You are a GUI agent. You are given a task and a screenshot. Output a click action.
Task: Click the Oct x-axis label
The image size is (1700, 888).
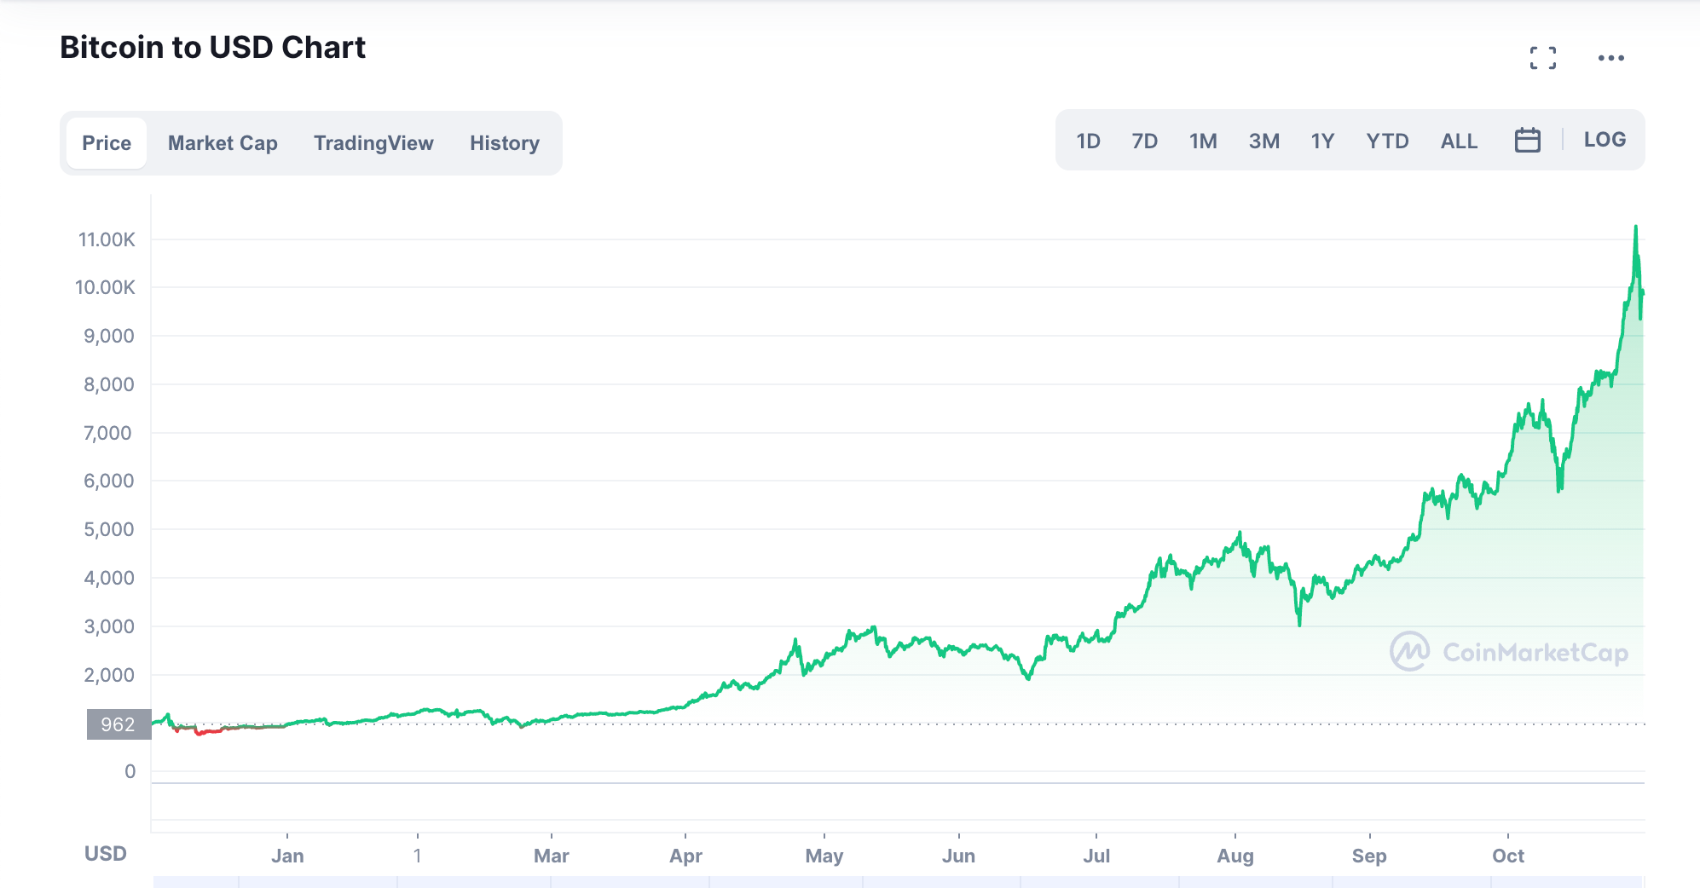1507,856
